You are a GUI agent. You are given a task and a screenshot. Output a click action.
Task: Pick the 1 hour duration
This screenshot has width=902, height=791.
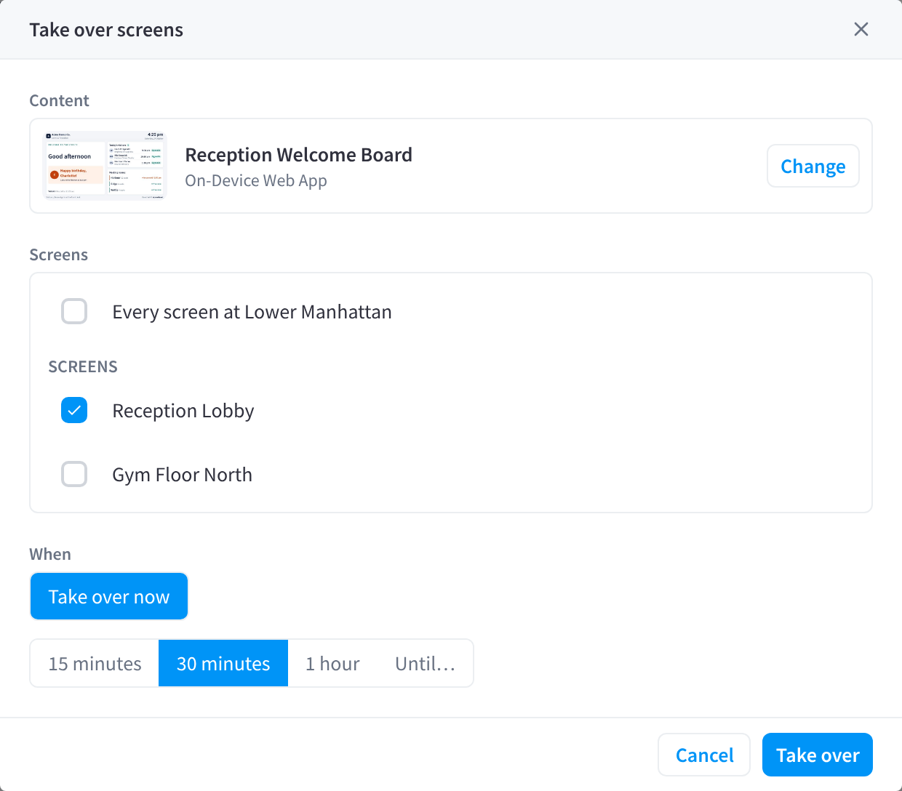point(332,663)
